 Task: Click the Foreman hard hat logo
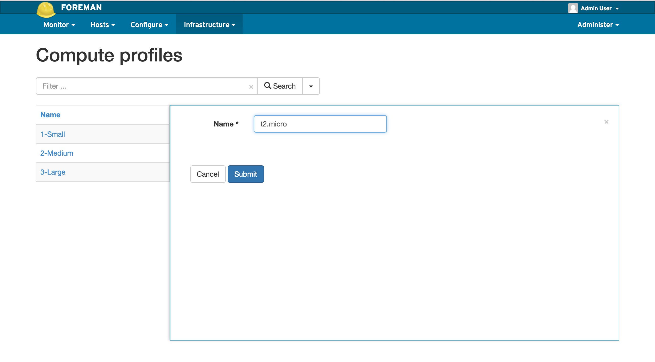(x=46, y=10)
